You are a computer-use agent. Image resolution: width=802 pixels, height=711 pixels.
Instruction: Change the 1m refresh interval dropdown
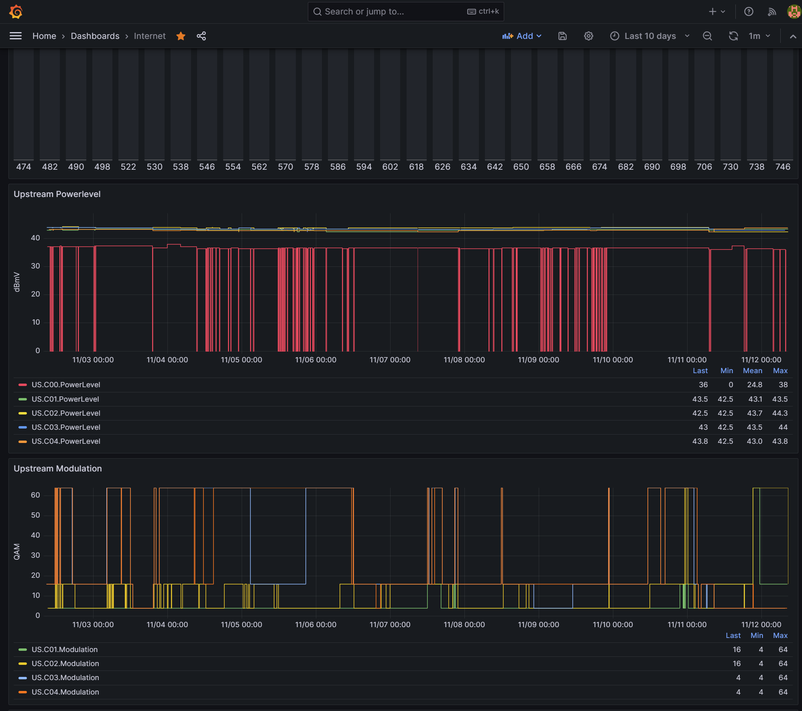point(759,36)
